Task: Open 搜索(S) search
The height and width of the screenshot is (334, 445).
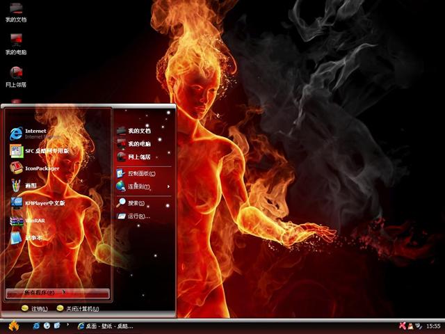Action: tap(131, 202)
